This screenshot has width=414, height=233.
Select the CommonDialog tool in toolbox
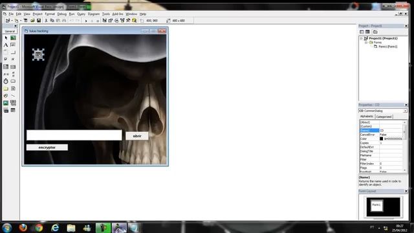(13, 110)
